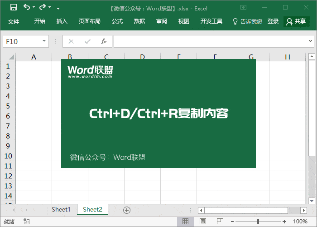Redo the last action
Image resolution: width=317 pixels, height=227 pixels.
43,7
